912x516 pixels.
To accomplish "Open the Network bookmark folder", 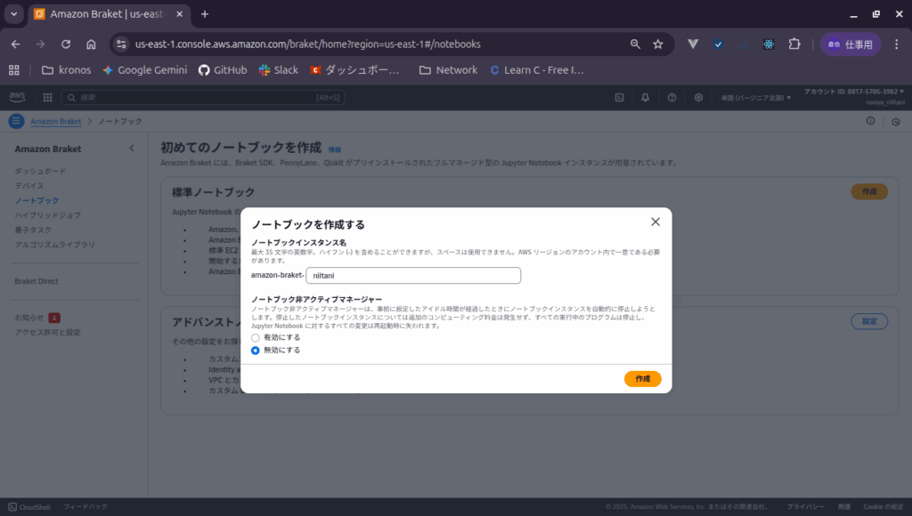I will [x=449, y=70].
